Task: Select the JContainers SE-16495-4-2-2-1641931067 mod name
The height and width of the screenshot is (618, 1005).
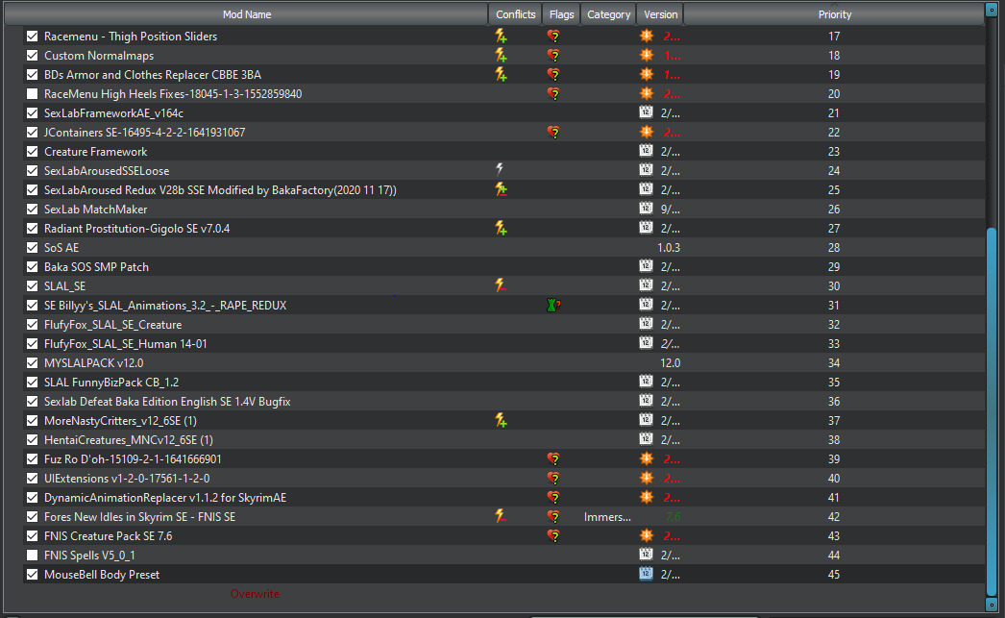Action: point(144,132)
